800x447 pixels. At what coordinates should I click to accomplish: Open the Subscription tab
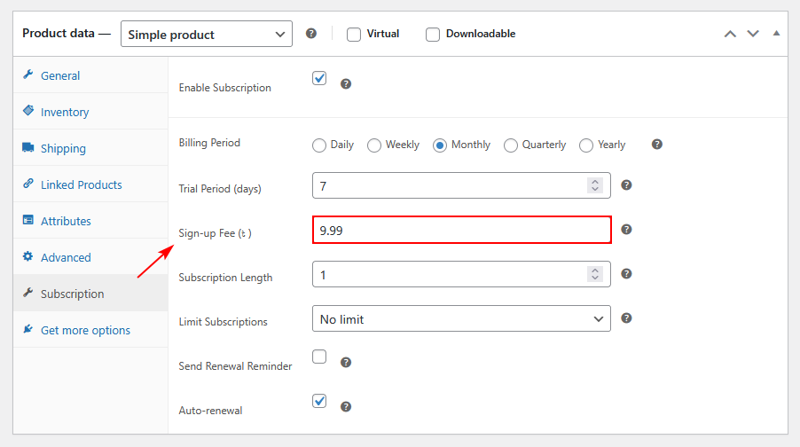point(90,294)
